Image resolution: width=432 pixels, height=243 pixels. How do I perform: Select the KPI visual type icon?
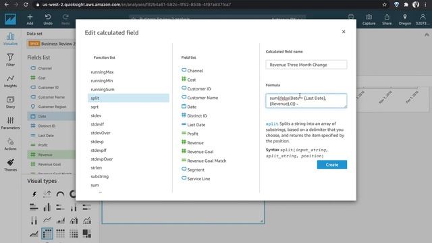47,194
